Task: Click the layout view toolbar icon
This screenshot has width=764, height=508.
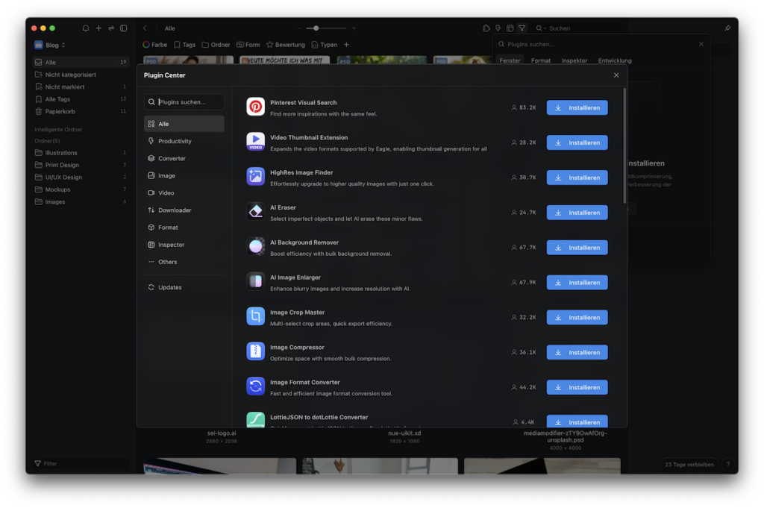Action: click(510, 28)
